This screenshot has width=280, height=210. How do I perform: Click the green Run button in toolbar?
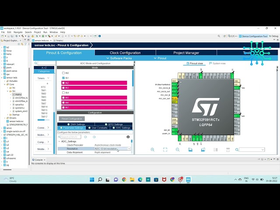point(43,36)
